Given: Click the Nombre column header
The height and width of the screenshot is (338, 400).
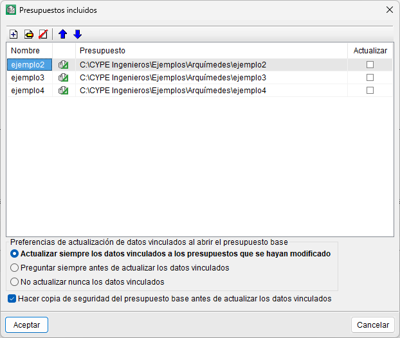Looking at the screenshot, I should click(30, 51).
